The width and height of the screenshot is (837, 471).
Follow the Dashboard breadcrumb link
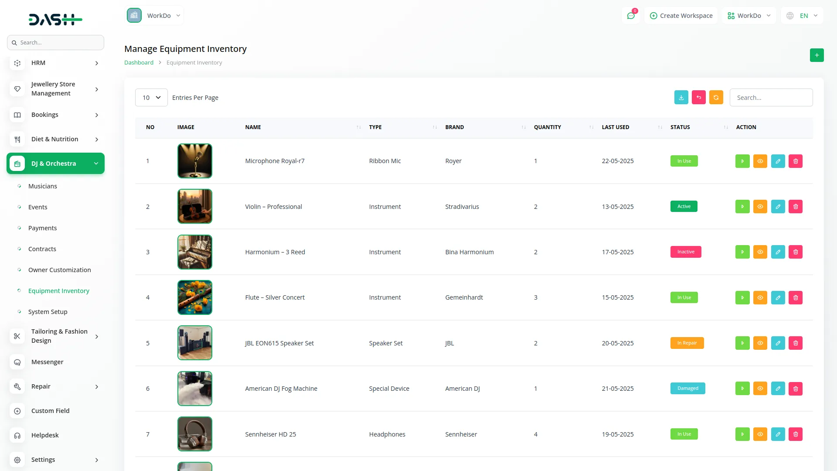point(139,63)
